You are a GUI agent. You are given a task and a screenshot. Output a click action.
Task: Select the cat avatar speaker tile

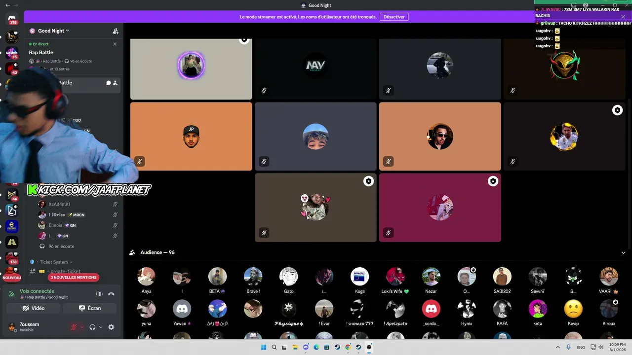coord(316,208)
